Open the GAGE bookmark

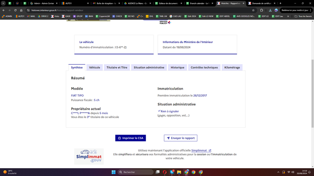(x=66, y=16)
